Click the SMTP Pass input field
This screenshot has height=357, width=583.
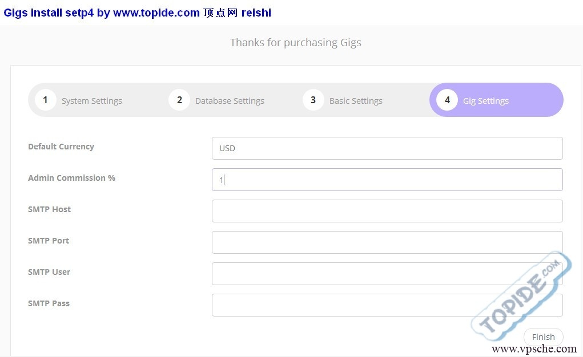coord(387,305)
